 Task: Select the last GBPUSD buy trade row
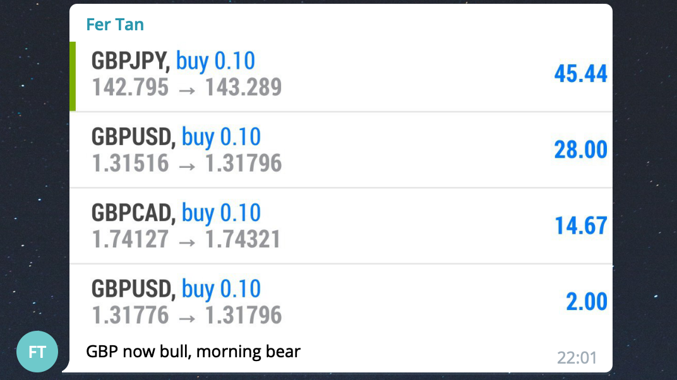coord(341,302)
